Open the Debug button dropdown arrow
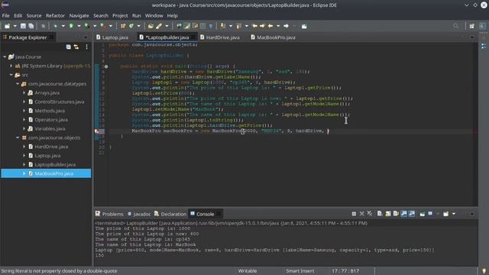Image resolution: width=489 pixels, height=275 pixels. (x=63, y=26)
